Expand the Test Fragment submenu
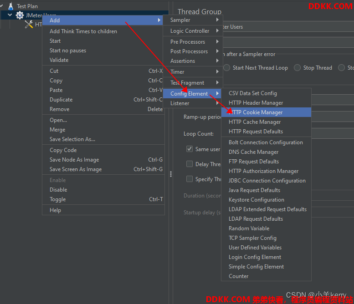The height and width of the screenshot is (304, 354). tap(193, 83)
